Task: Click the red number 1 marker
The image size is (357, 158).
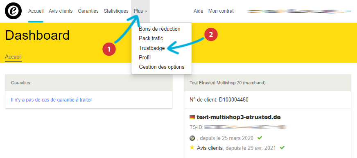Action: (x=109, y=49)
